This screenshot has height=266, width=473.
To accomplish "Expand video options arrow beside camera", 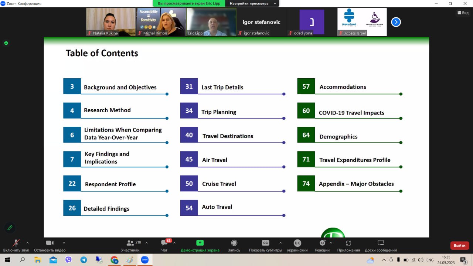I will (64, 243).
